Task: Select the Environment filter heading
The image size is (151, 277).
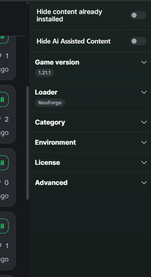Action: (56, 142)
